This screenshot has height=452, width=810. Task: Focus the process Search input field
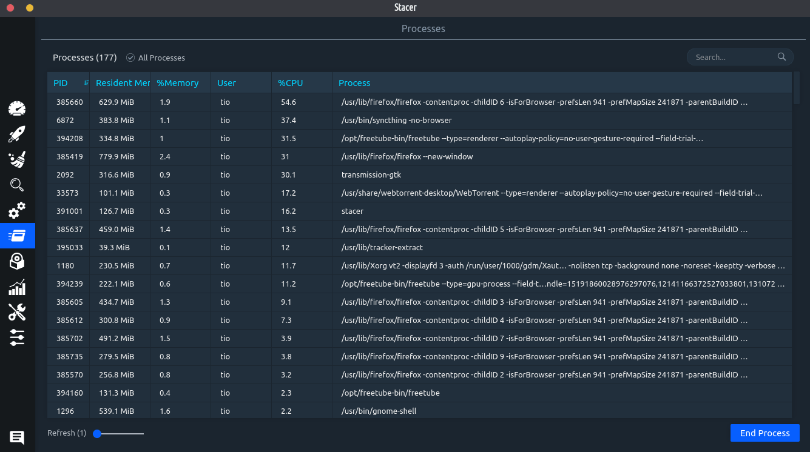(734, 57)
